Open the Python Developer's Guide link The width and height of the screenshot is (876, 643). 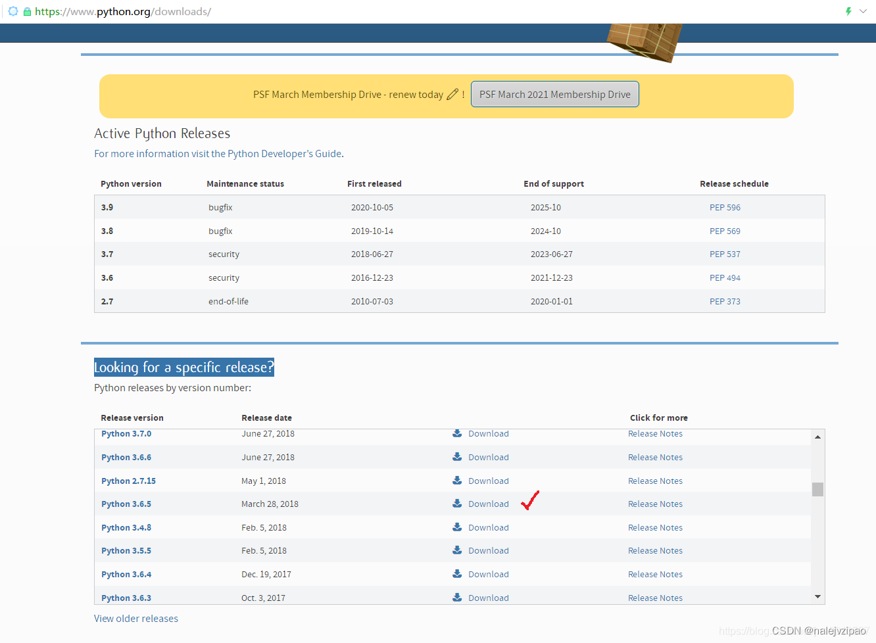pos(284,154)
